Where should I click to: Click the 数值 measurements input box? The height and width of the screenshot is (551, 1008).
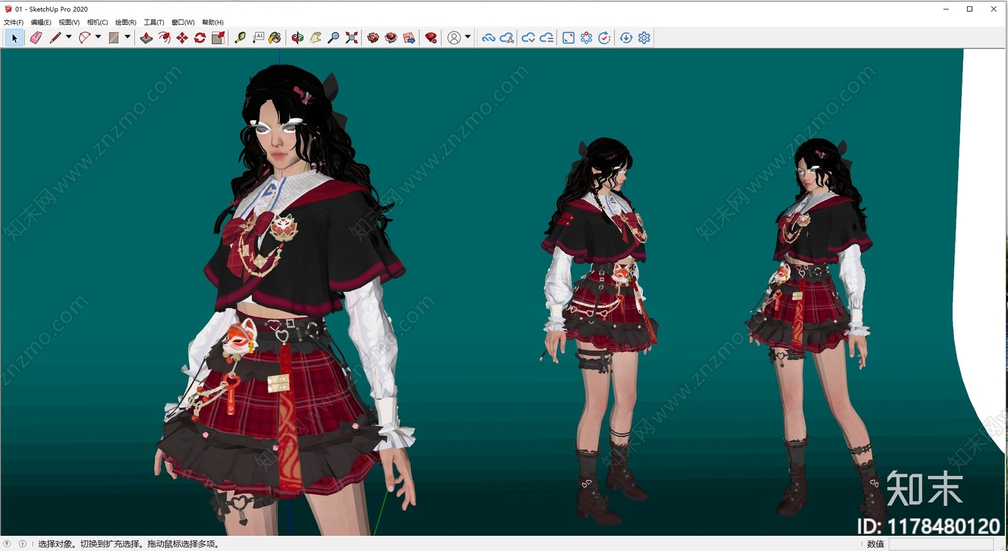[x=941, y=544]
